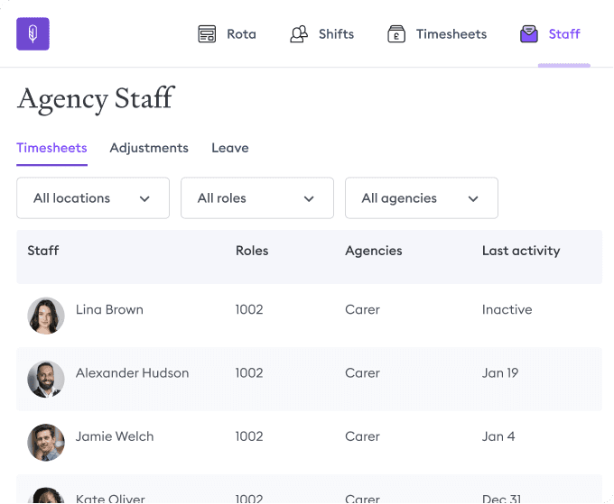Click the Staff envelope icon
The height and width of the screenshot is (504, 614).
(528, 34)
